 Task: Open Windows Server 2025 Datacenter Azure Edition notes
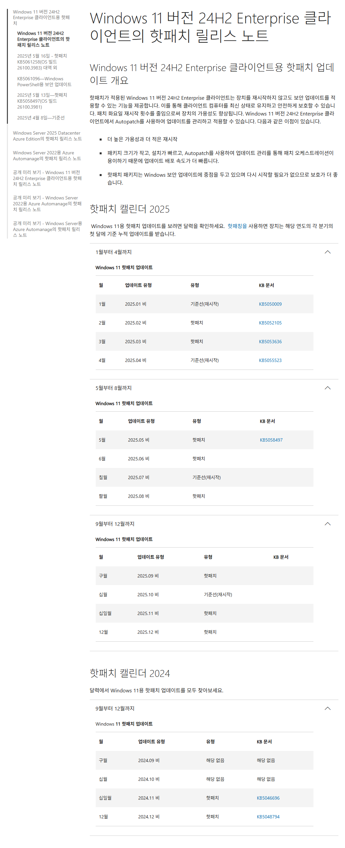[47, 136]
